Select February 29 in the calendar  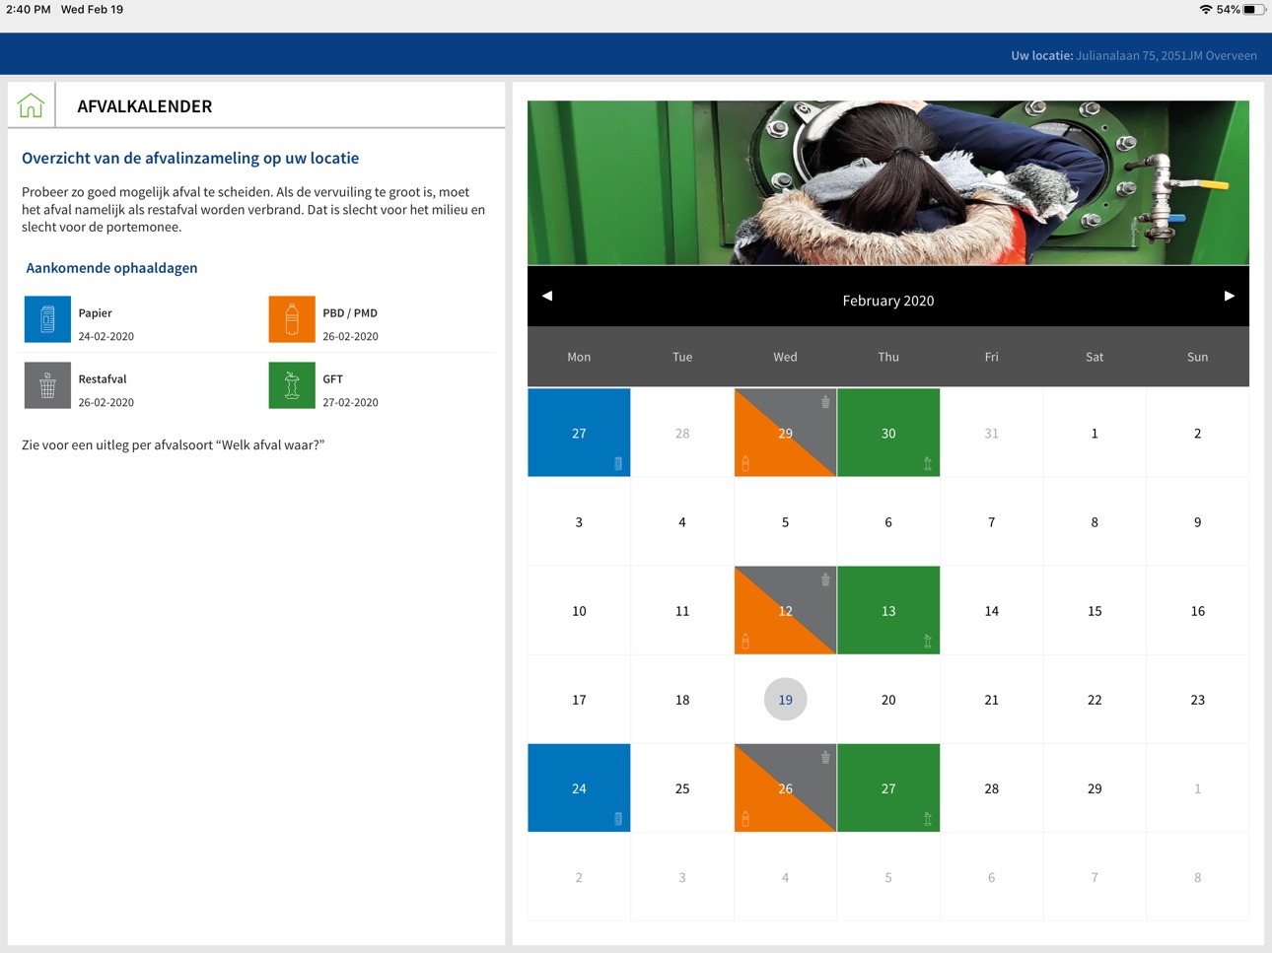point(1095,788)
